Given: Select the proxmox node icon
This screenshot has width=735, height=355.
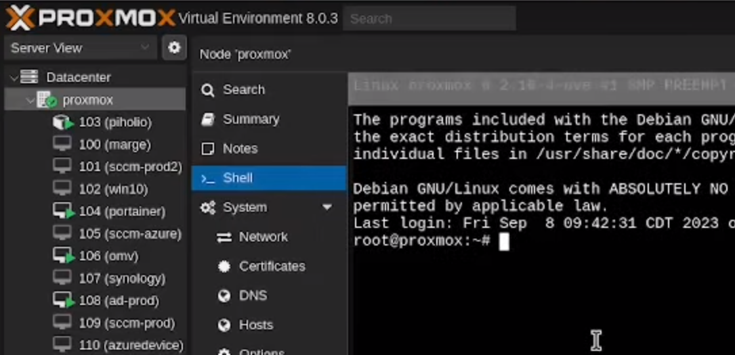Looking at the screenshot, I should pyautogui.click(x=47, y=99).
